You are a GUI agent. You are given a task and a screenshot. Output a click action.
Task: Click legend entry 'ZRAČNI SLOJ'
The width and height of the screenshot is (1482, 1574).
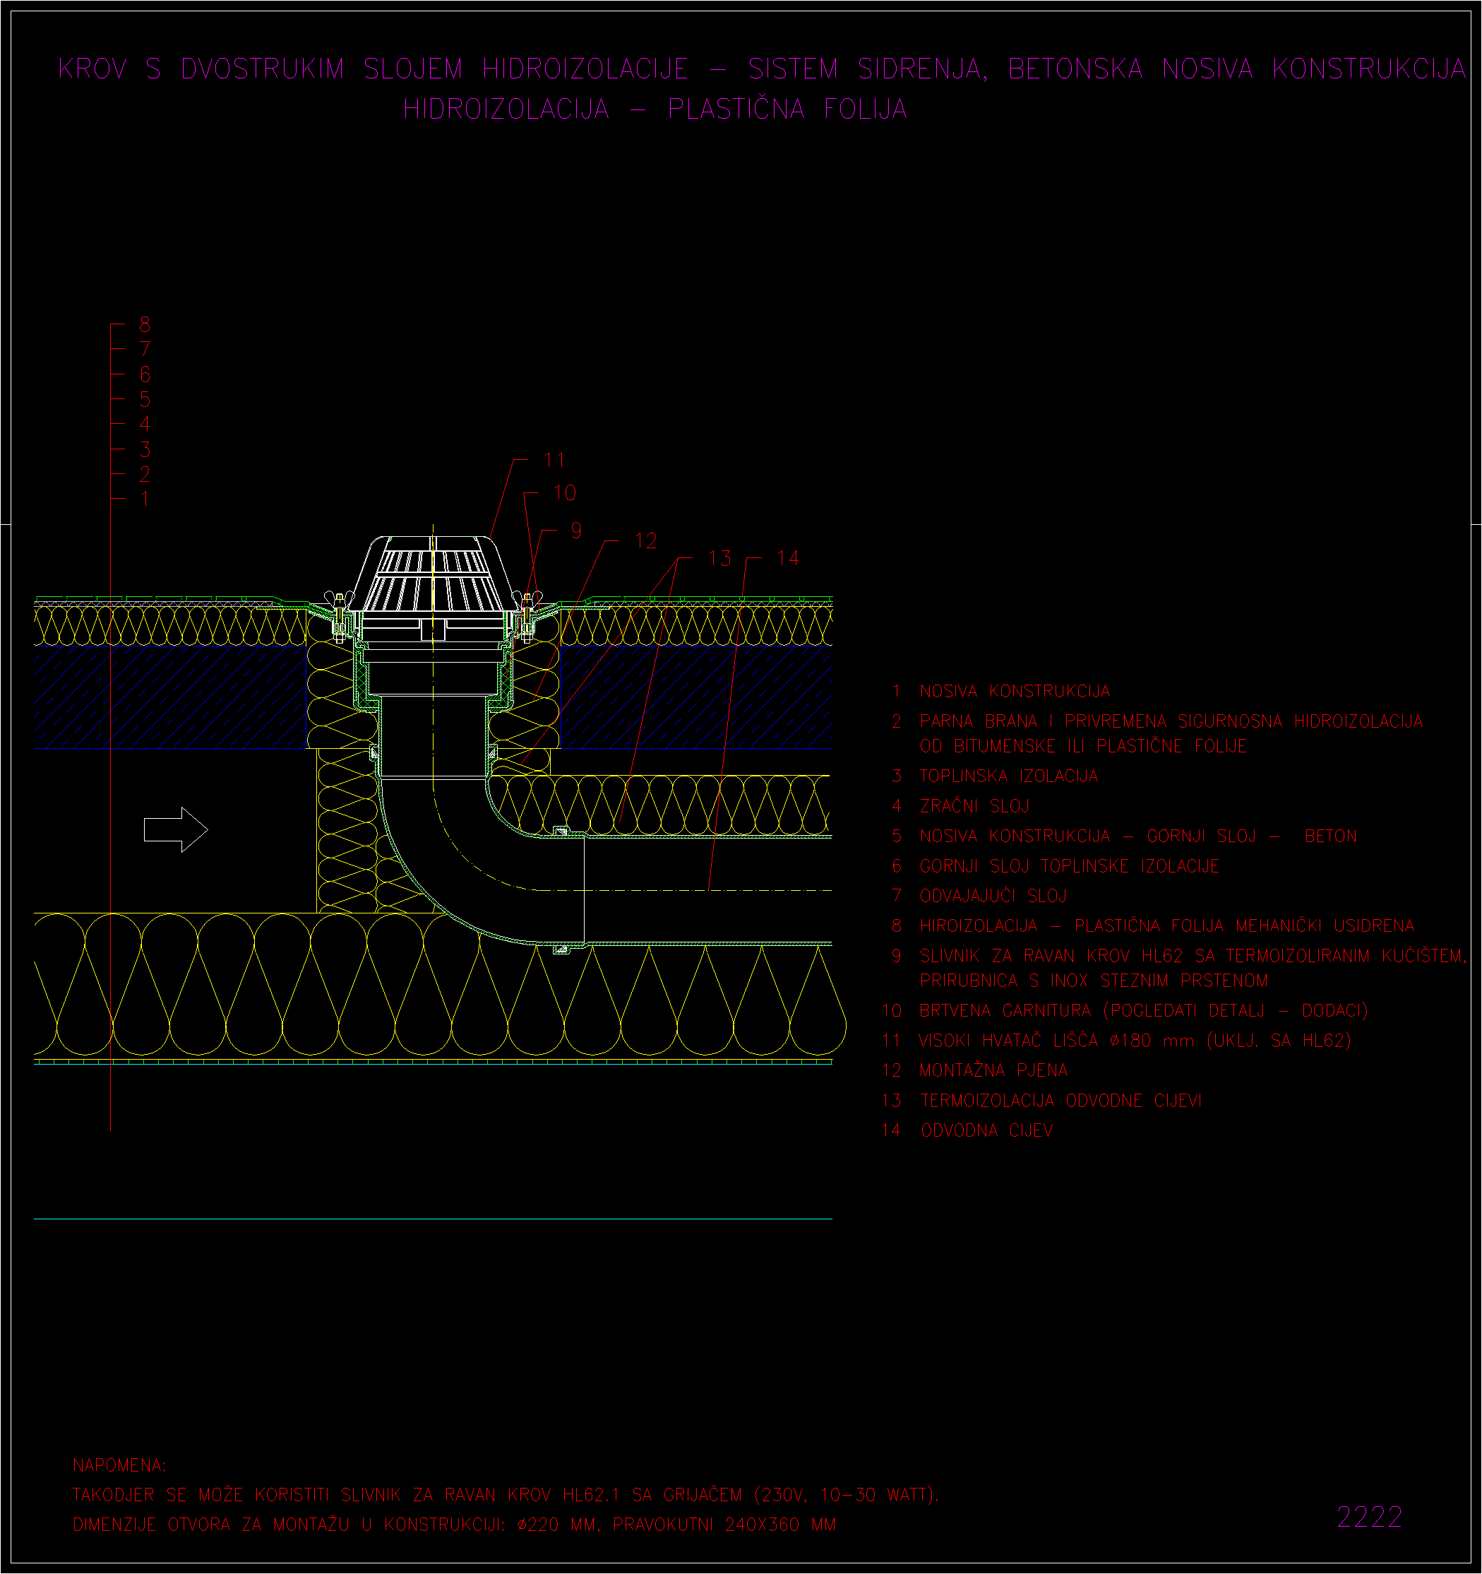pos(974,806)
